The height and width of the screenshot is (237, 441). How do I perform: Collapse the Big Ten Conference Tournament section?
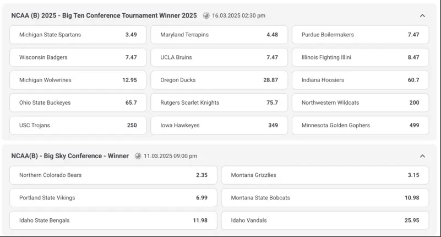pyautogui.click(x=422, y=15)
